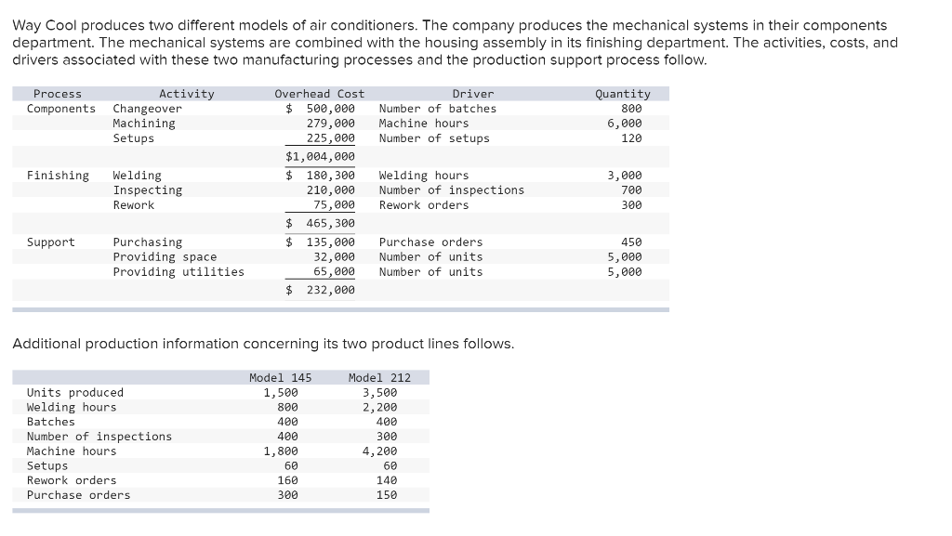Click the 'Purchasing' activity cell
The image size is (952, 536).
[x=148, y=242]
